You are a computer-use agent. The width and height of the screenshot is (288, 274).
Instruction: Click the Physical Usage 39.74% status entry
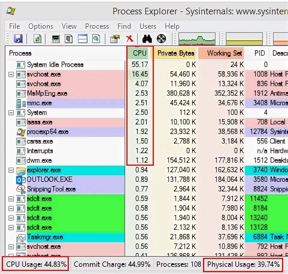pos(243,264)
